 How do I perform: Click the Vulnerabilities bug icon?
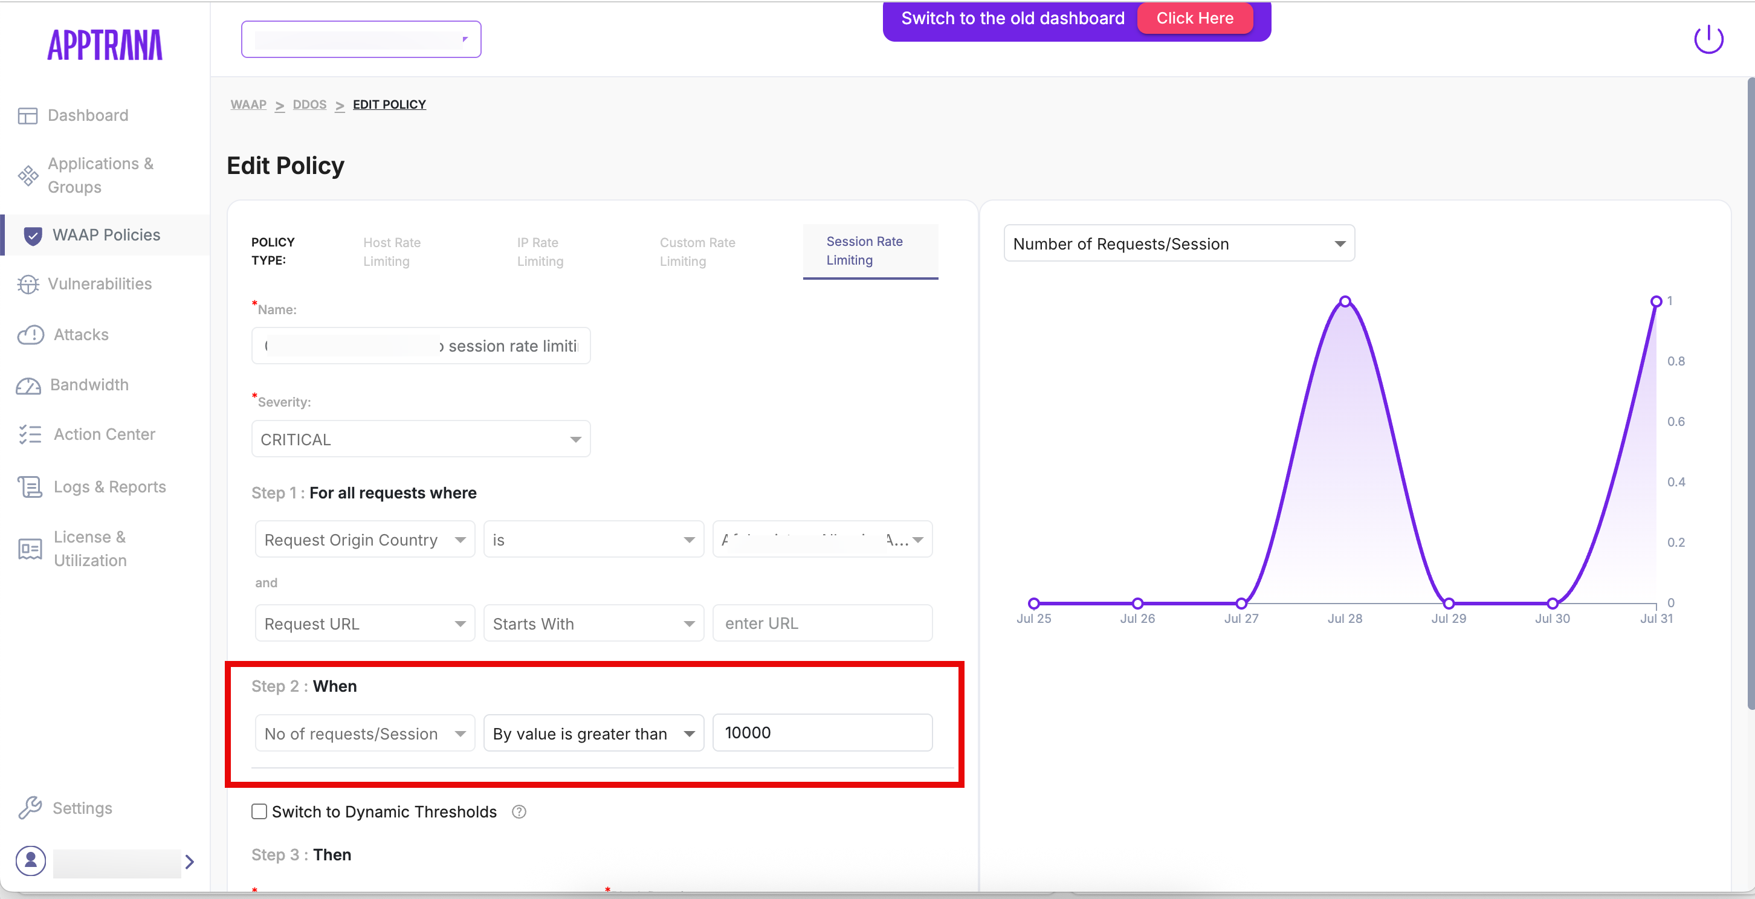coord(28,284)
